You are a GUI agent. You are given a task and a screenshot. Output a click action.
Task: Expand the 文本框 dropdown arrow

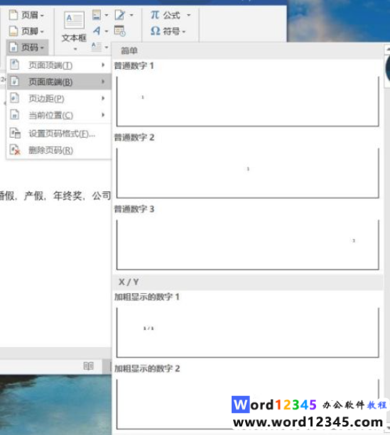click(75, 49)
